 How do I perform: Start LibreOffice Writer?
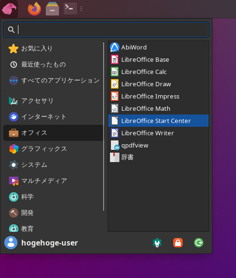click(x=158, y=133)
